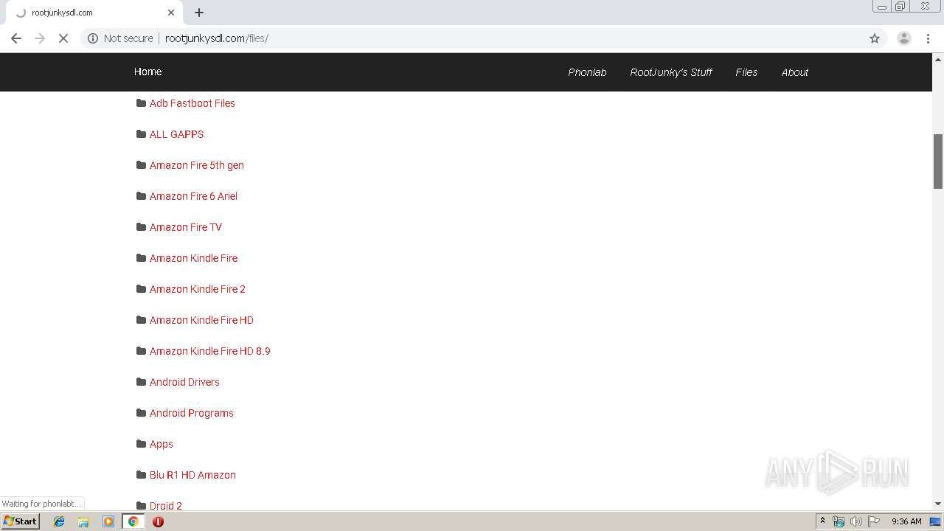Screen dimensions: 944x531
Task: Select the Files navigation item
Action: pyautogui.click(x=746, y=72)
